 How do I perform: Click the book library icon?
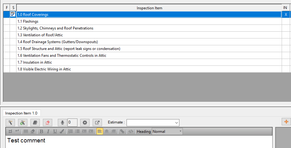(35, 123)
